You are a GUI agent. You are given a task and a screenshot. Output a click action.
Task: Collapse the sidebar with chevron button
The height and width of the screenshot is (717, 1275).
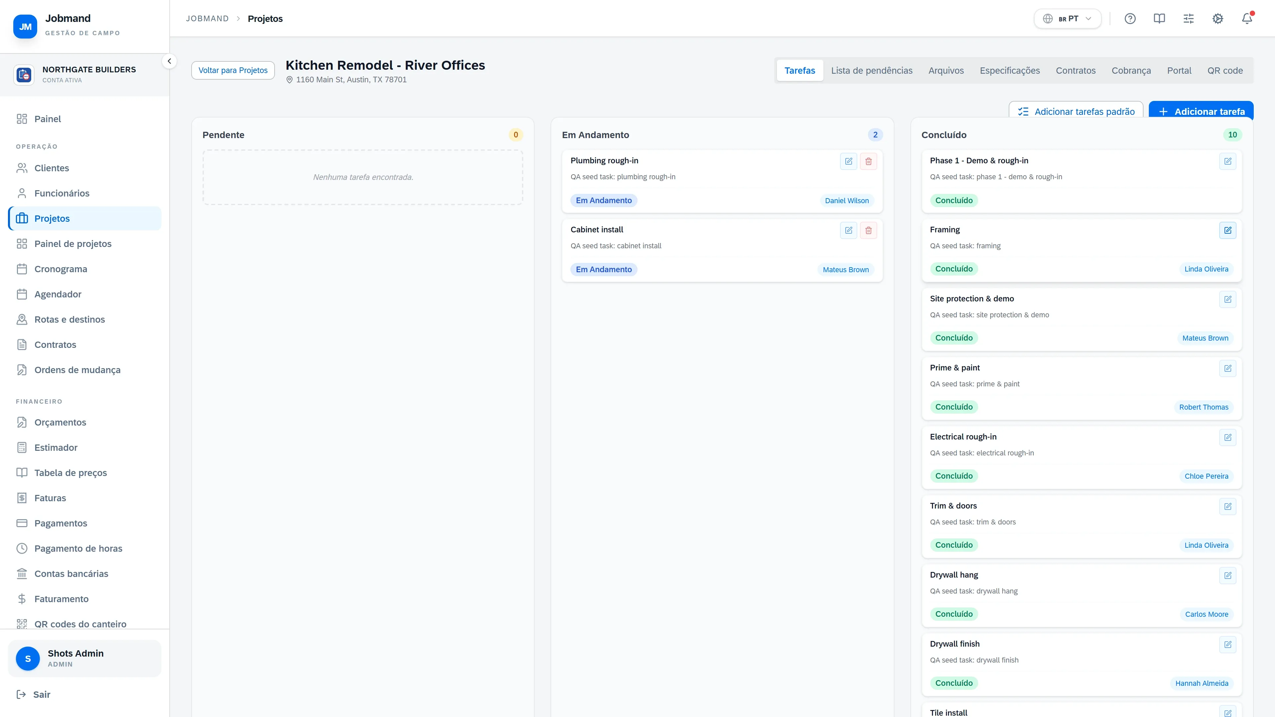169,61
